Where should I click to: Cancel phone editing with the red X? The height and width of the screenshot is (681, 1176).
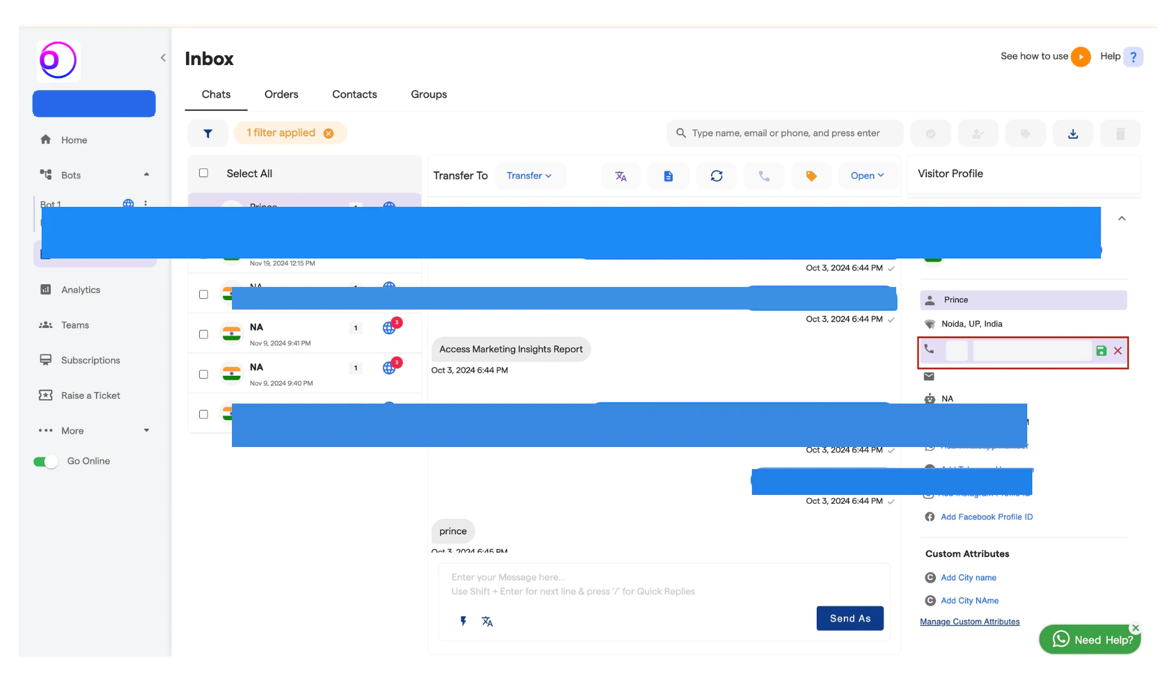[1118, 351]
